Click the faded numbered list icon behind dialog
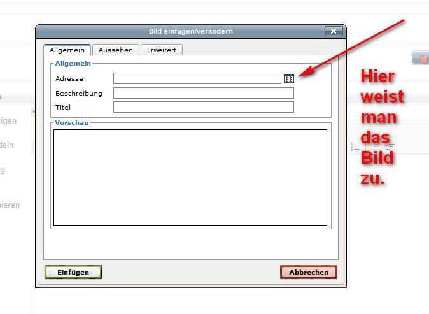The height and width of the screenshot is (314, 429). point(356,146)
